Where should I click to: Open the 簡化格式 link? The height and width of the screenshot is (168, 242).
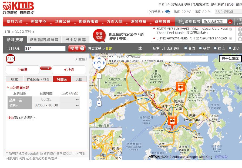point(217,5)
